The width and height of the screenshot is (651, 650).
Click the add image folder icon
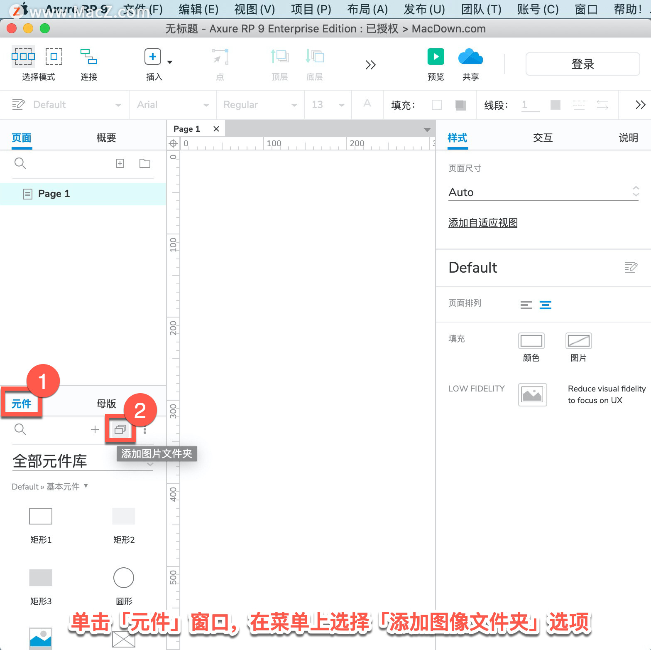click(x=120, y=429)
